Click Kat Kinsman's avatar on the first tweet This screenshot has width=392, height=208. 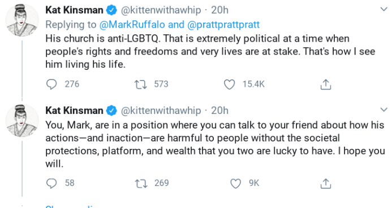point(22,20)
